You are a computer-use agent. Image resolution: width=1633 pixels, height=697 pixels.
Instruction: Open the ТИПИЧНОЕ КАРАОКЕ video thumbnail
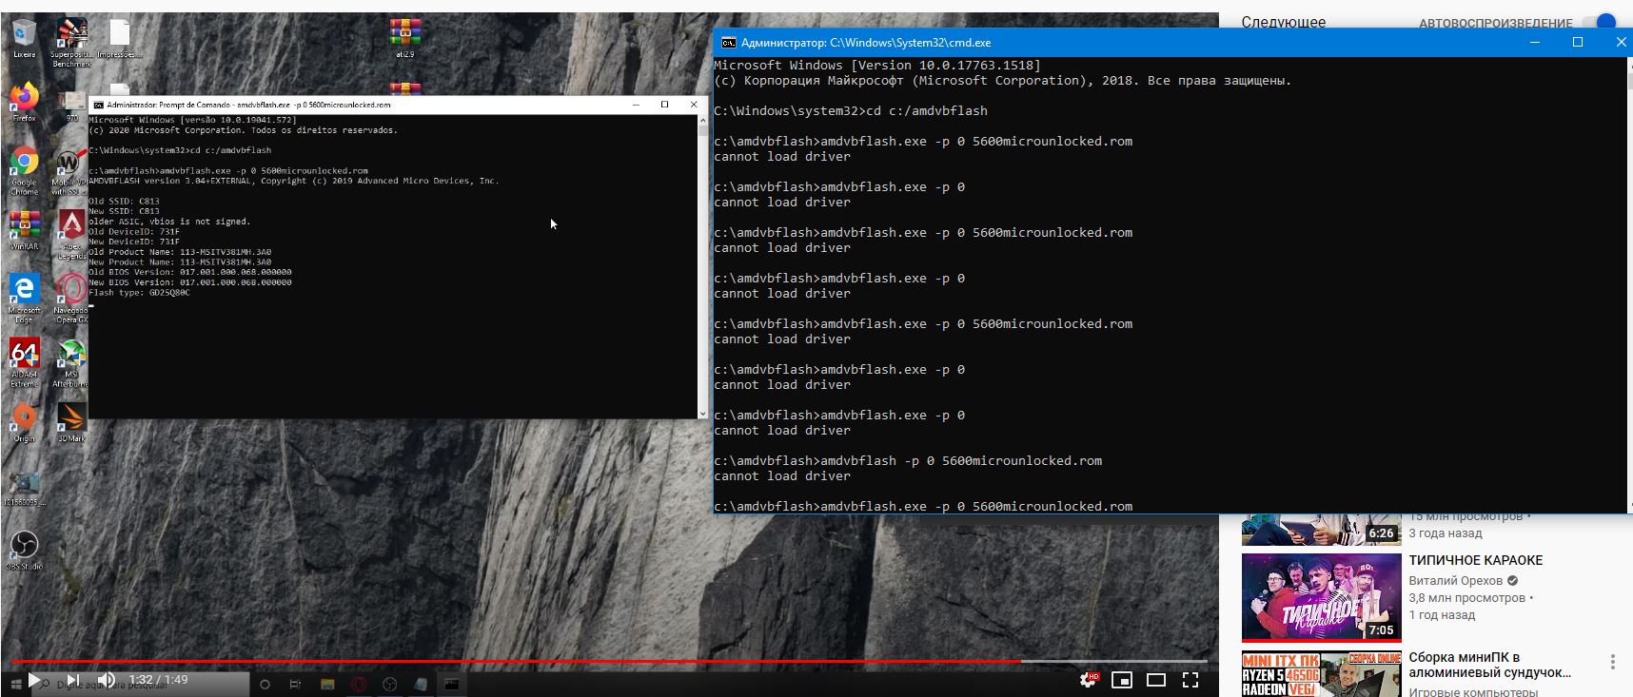point(1321,598)
